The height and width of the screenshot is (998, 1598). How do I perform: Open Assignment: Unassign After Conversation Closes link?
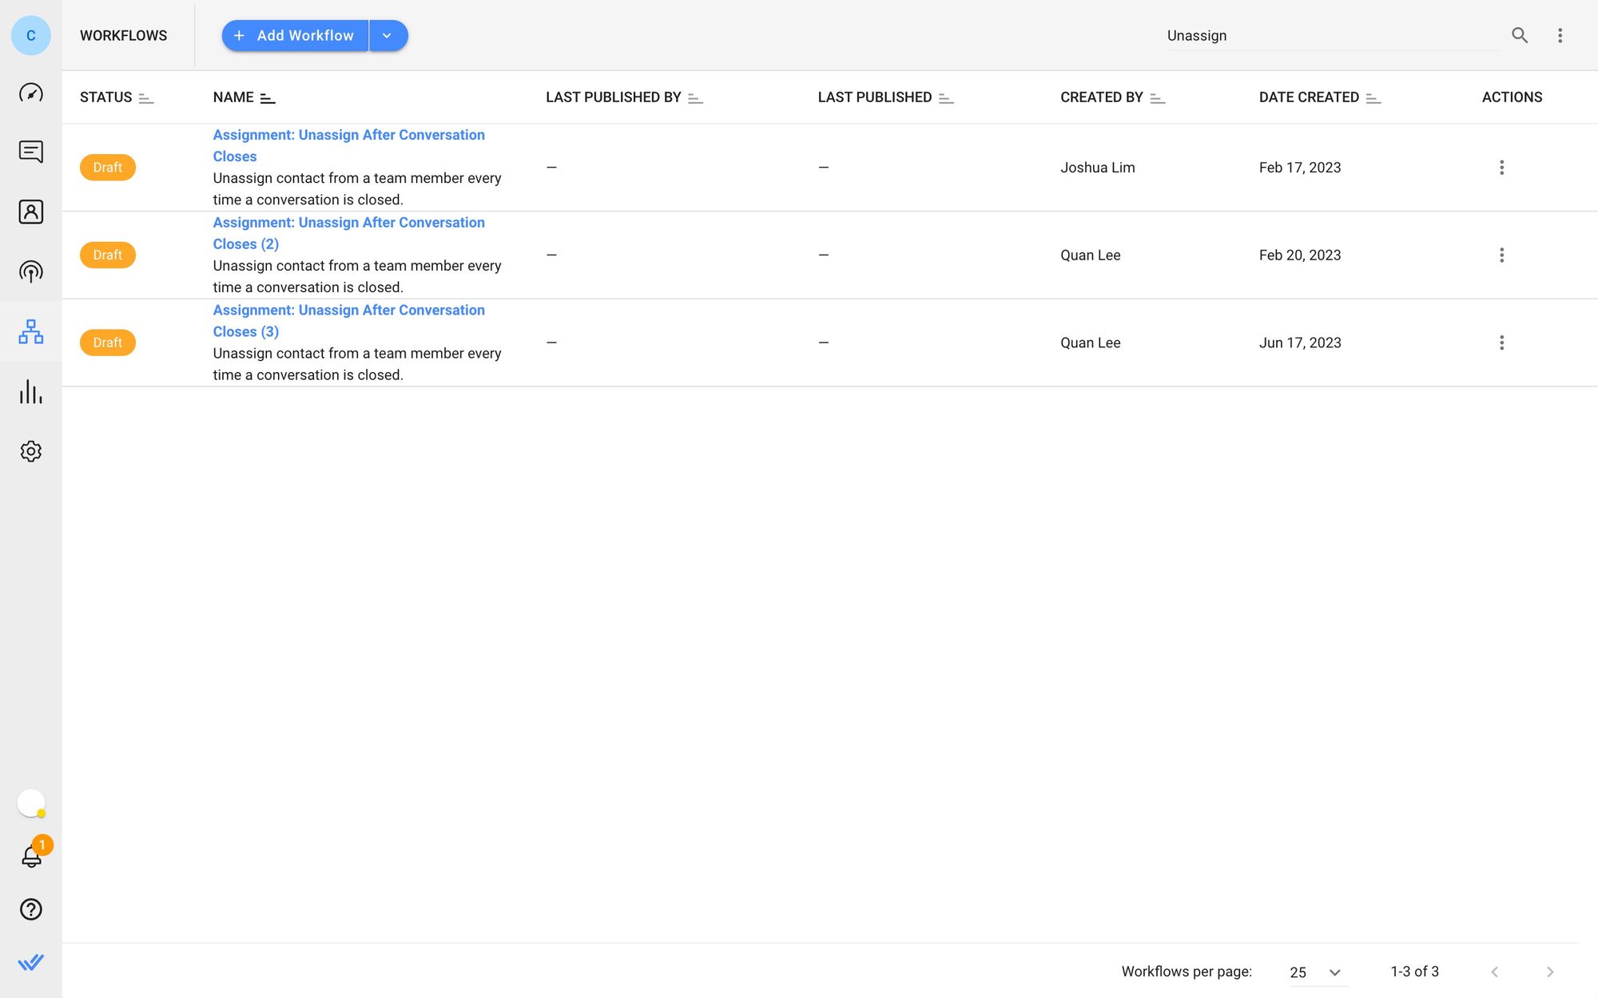click(x=348, y=146)
